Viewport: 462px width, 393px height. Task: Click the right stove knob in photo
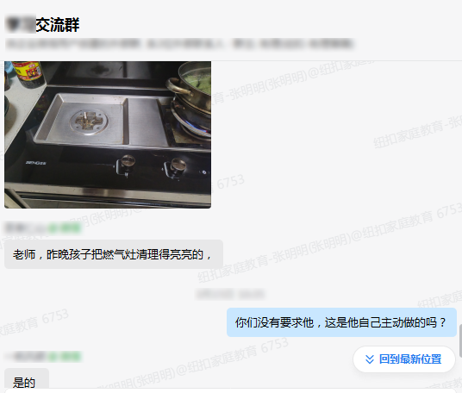[x=176, y=168]
